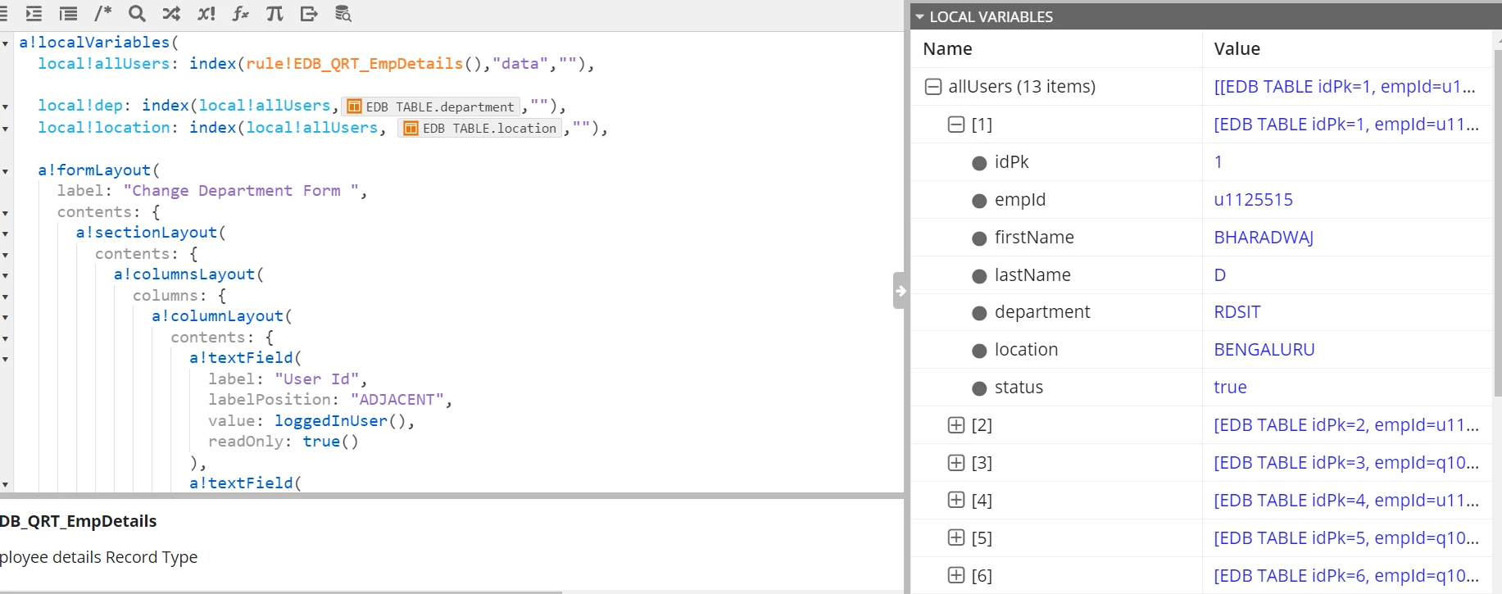Select the location variable row

click(1201, 349)
